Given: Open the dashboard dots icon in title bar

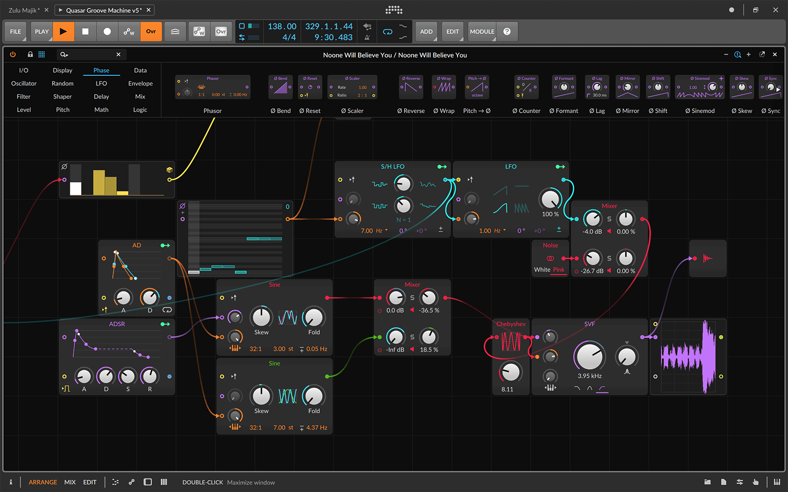Looking at the screenshot, I should pos(394,10).
